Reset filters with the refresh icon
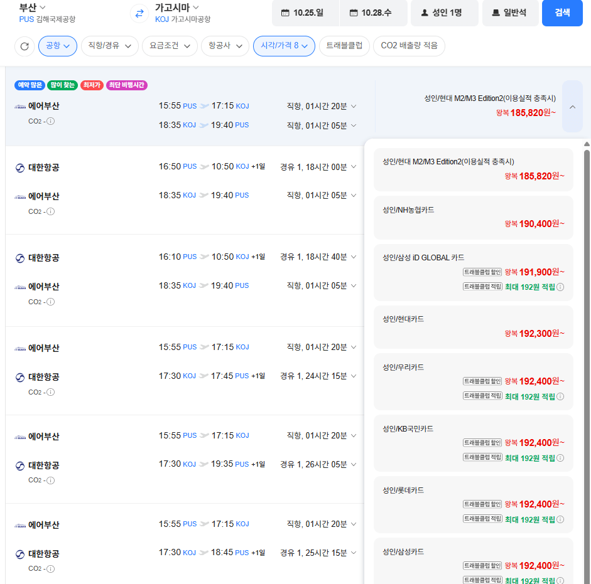 (24, 46)
